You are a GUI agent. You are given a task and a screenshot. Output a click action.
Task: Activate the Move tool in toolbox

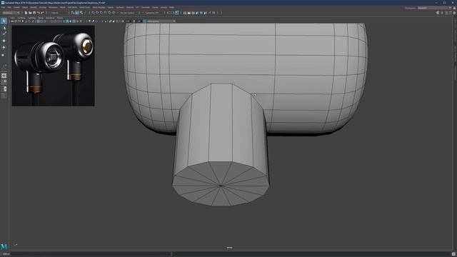(4, 41)
